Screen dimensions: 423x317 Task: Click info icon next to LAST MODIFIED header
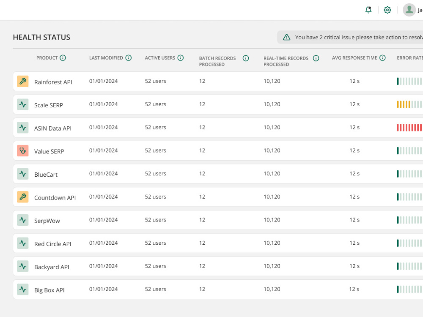(x=129, y=57)
